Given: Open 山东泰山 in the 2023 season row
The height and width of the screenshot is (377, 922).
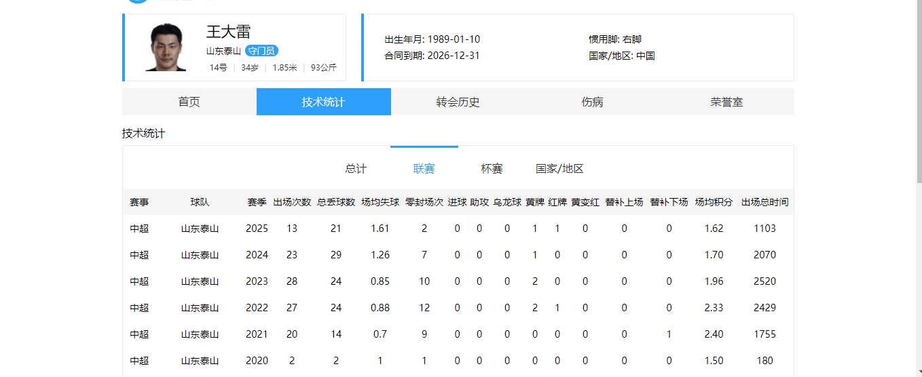Looking at the screenshot, I should coord(200,281).
